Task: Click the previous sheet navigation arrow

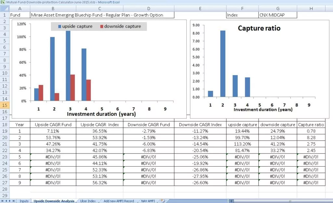Action: 6,201
